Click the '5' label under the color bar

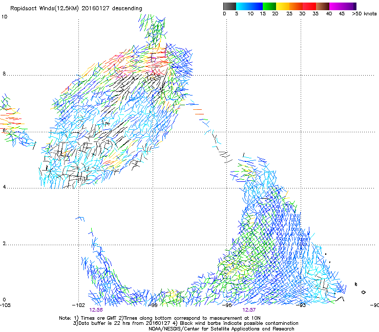pos(237,14)
